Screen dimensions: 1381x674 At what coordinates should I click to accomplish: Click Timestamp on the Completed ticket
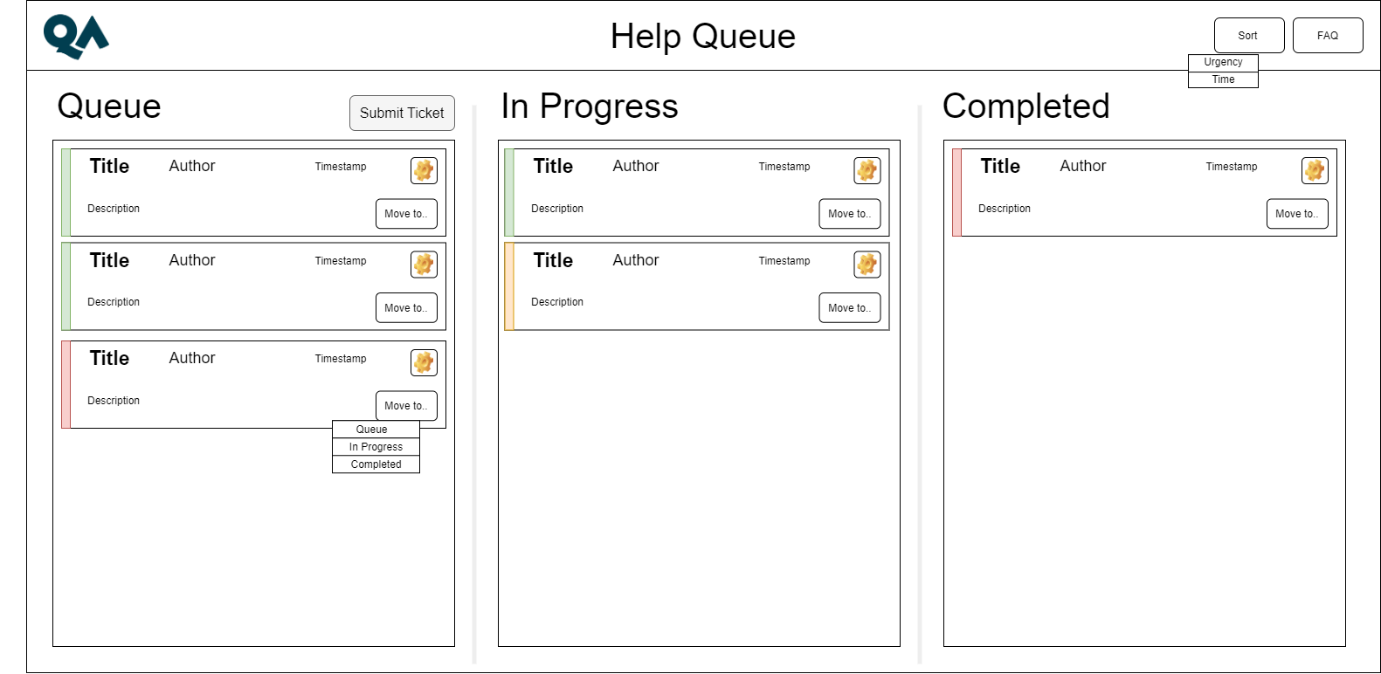tap(1232, 167)
